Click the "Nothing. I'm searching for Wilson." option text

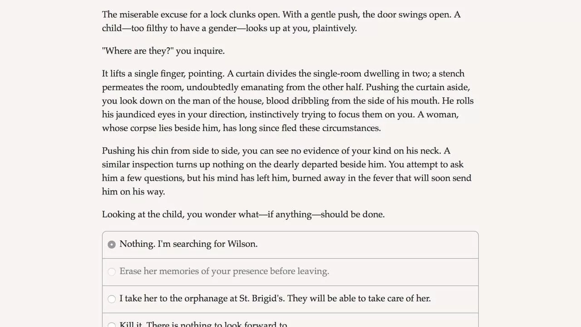click(x=188, y=244)
